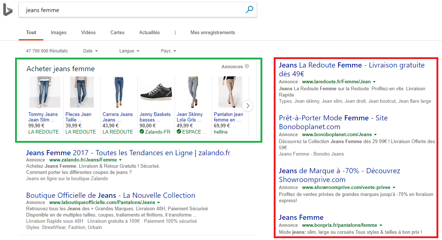Open Boutique Officielle de Jeans link
The width and height of the screenshot is (442, 240).
pyautogui.click(x=111, y=195)
